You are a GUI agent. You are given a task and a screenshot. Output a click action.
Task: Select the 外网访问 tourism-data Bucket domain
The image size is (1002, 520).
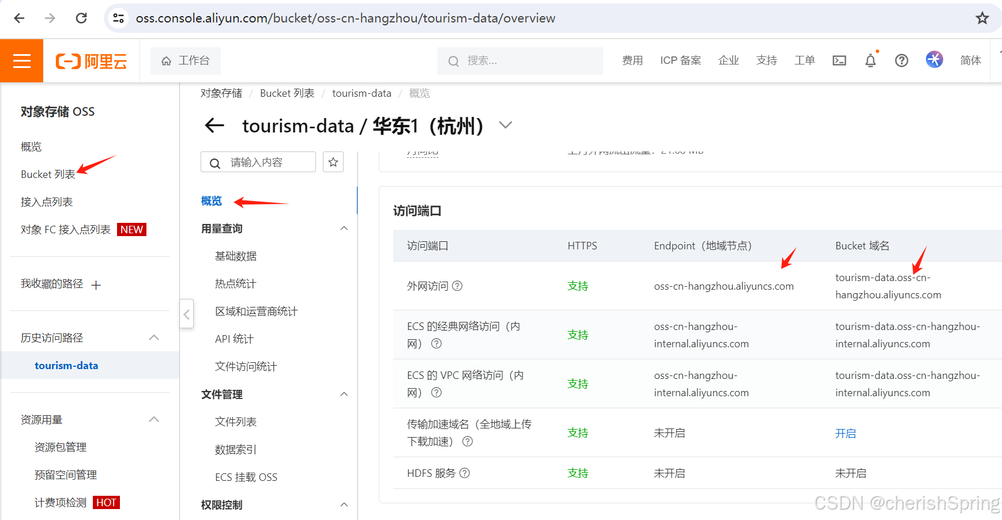(888, 286)
